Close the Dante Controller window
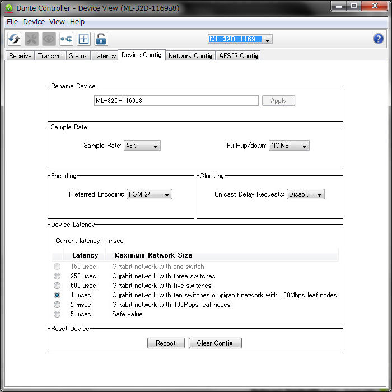392x392 pixels. tap(375, 6)
